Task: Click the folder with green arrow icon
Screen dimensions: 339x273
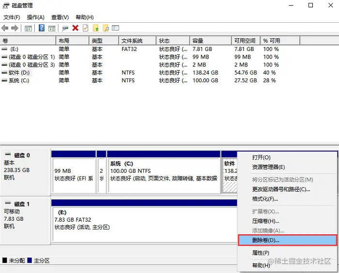Action: pyautogui.click(x=95, y=28)
